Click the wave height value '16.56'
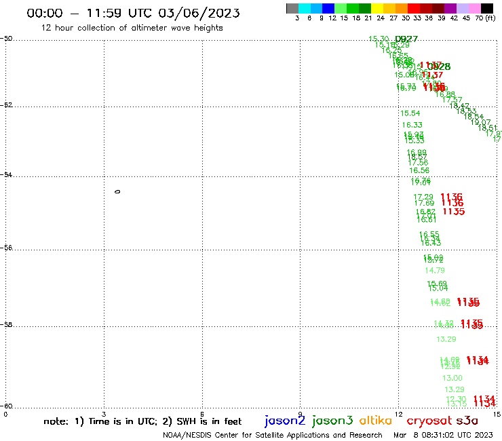 tap(419, 170)
